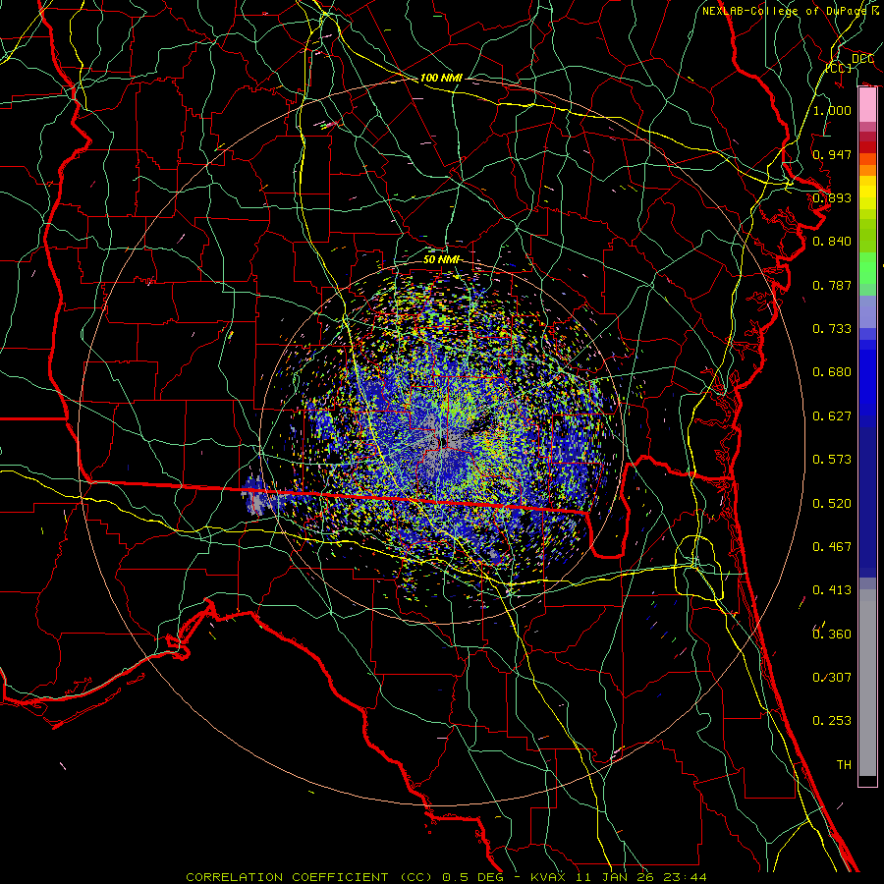Image resolution: width=884 pixels, height=884 pixels.
Task: Pick the pink color band atop legend
Action: [x=867, y=105]
